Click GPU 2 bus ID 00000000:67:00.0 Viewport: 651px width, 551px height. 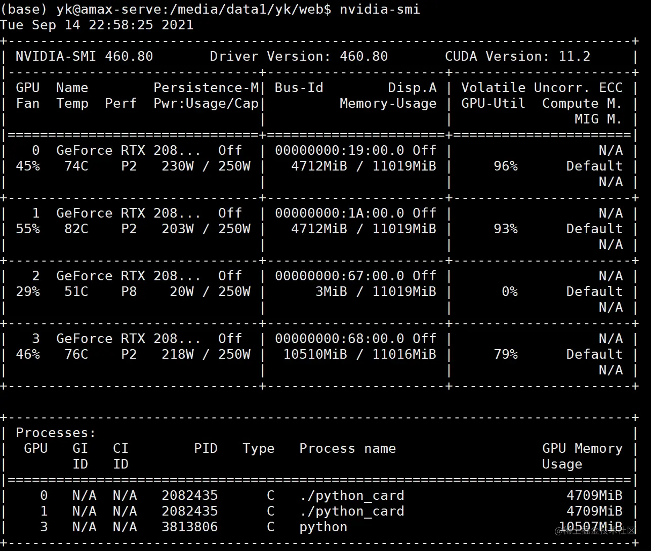[x=340, y=276]
